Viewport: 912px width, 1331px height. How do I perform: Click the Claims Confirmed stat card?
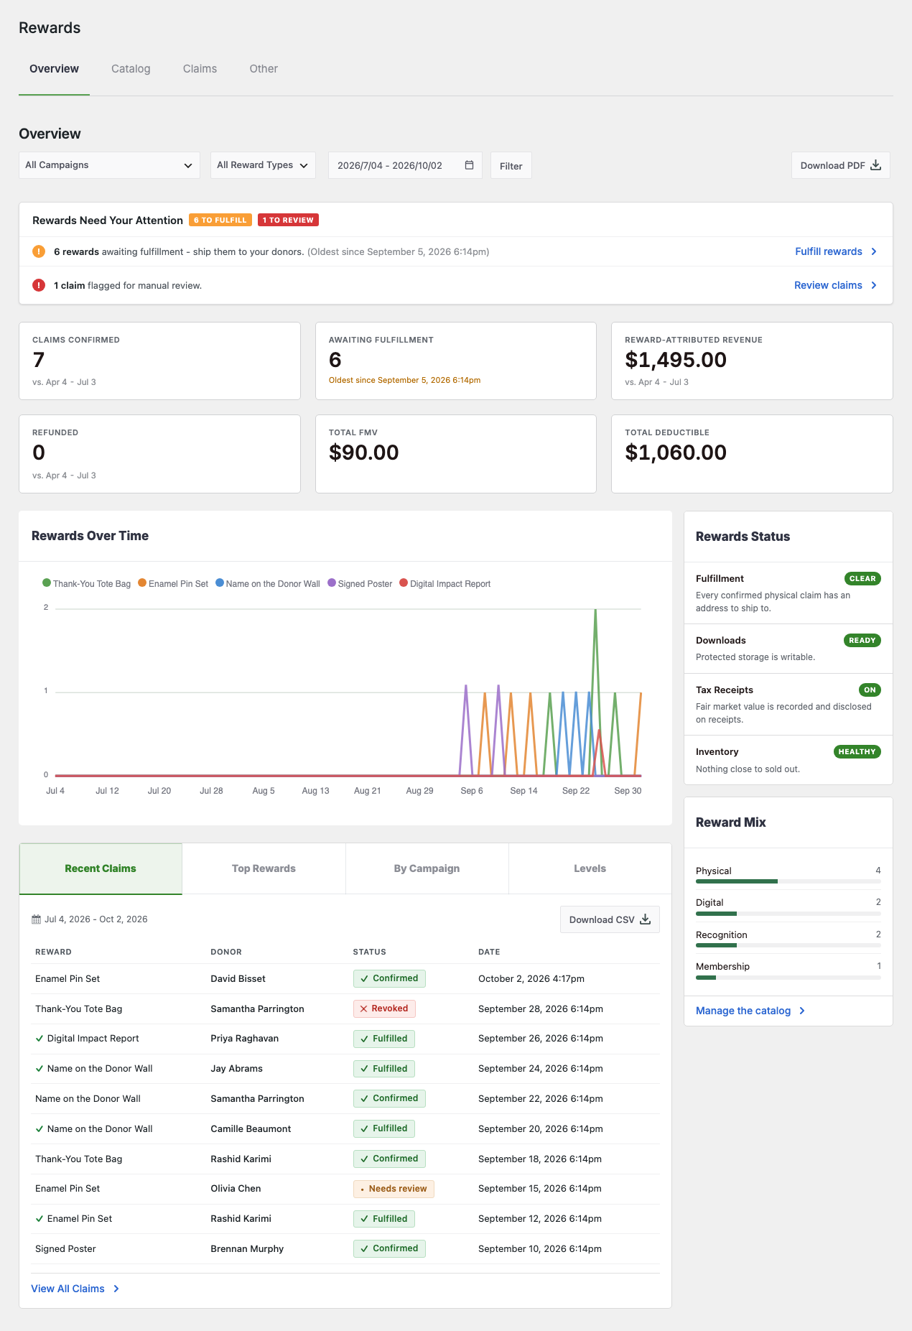tap(159, 361)
